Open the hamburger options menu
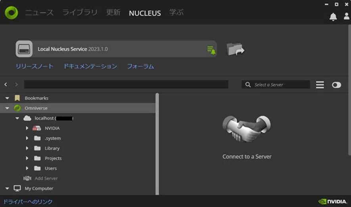The width and height of the screenshot is (351, 207). pyautogui.click(x=320, y=85)
